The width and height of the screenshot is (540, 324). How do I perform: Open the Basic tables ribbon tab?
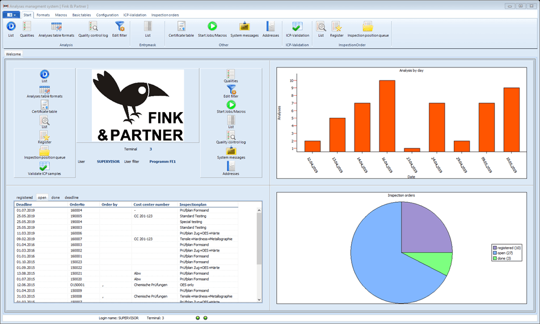pos(82,15)
